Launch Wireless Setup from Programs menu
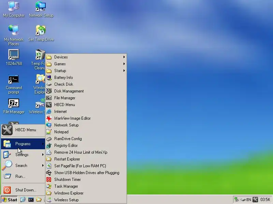273x204 pixels. pyautogui.click(x=86, y=200)
